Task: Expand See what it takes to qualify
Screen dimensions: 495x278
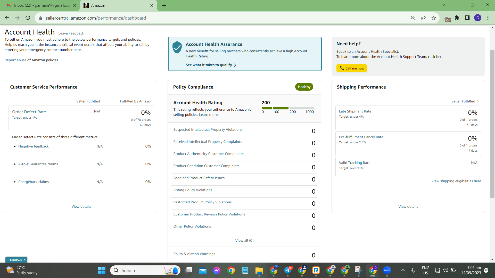Action: (211, 65)
